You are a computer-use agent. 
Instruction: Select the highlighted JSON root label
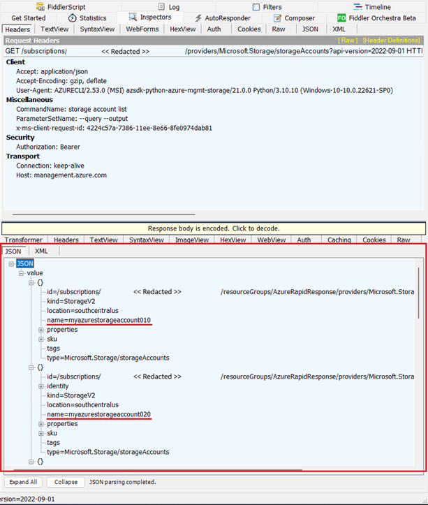(25, 263)
